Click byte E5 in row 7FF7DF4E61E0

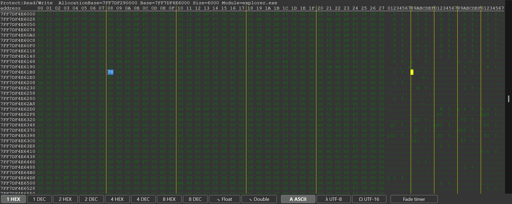tap(110, 77)
